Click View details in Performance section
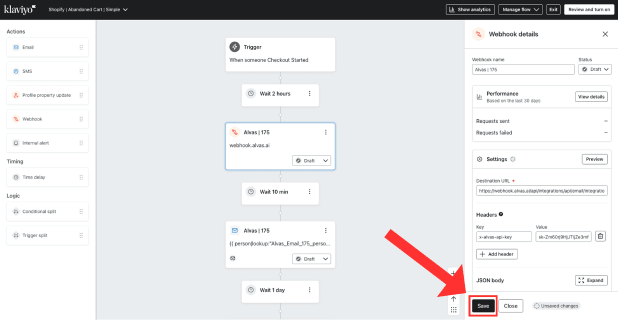The height and width of the screenshot is (320, 618). click(591, 96)
